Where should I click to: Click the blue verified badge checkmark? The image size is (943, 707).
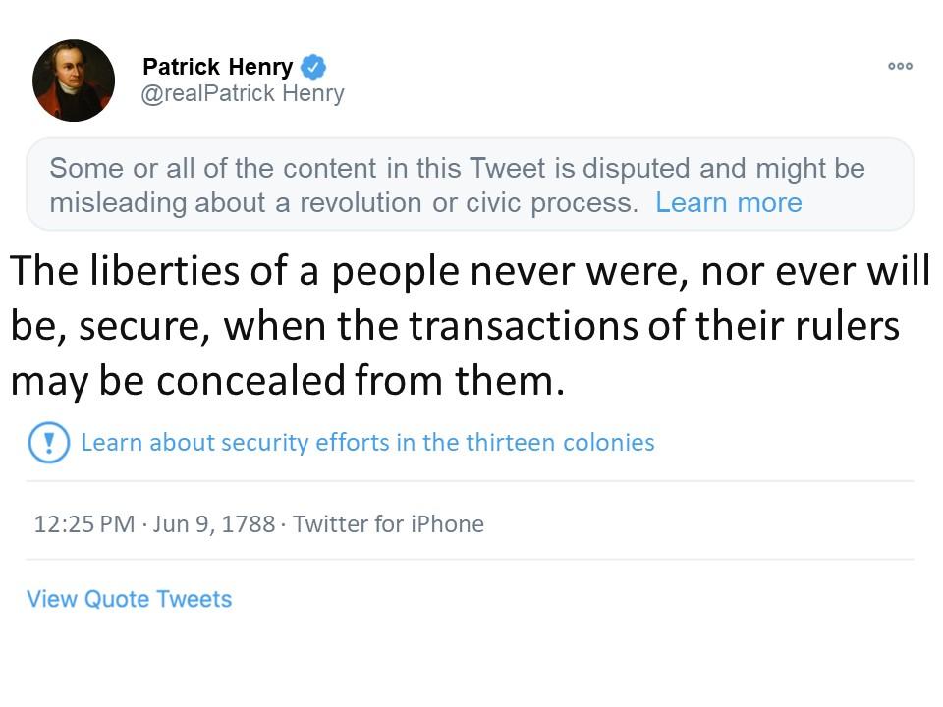[x=312, y=66]
